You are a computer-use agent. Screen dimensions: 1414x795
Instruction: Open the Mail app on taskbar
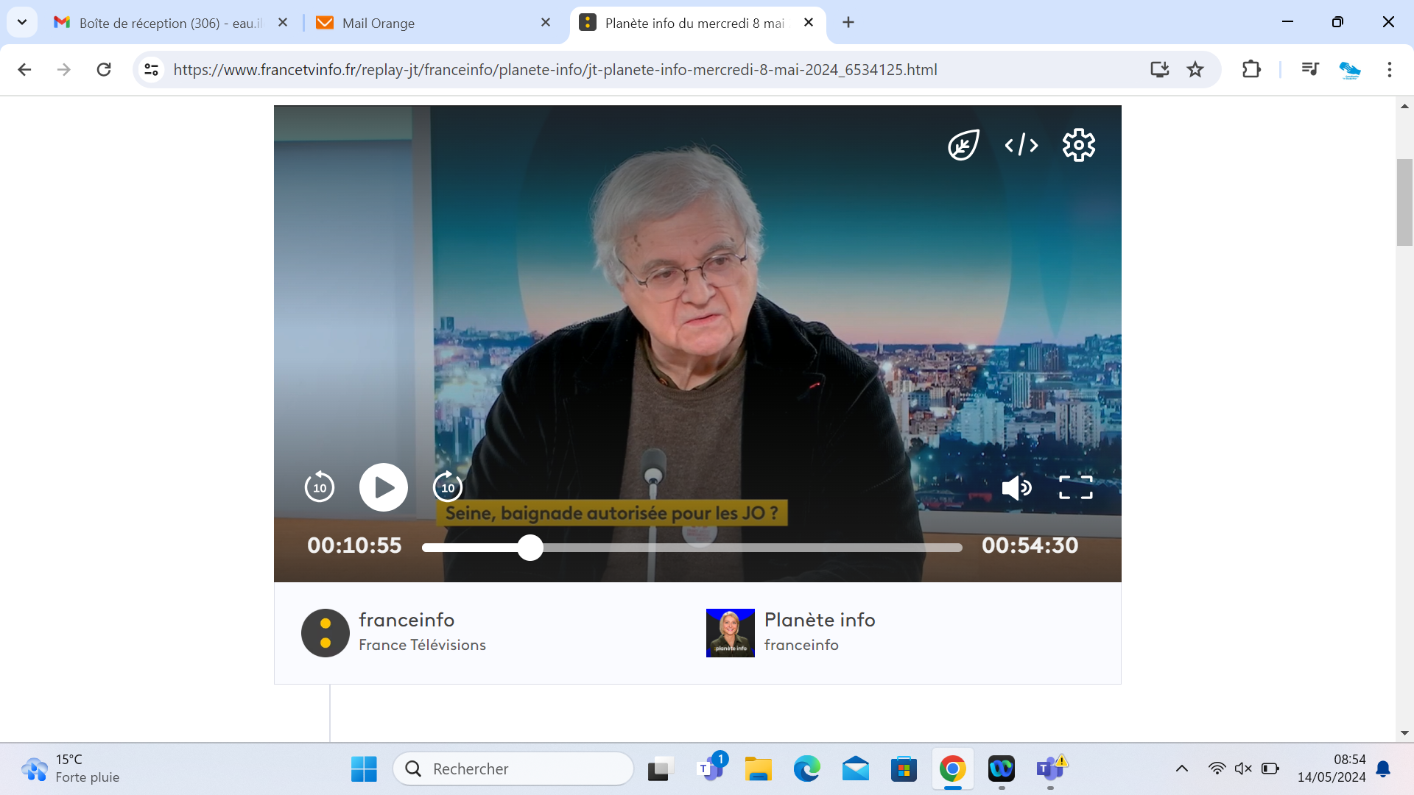[x=855, y=769]
